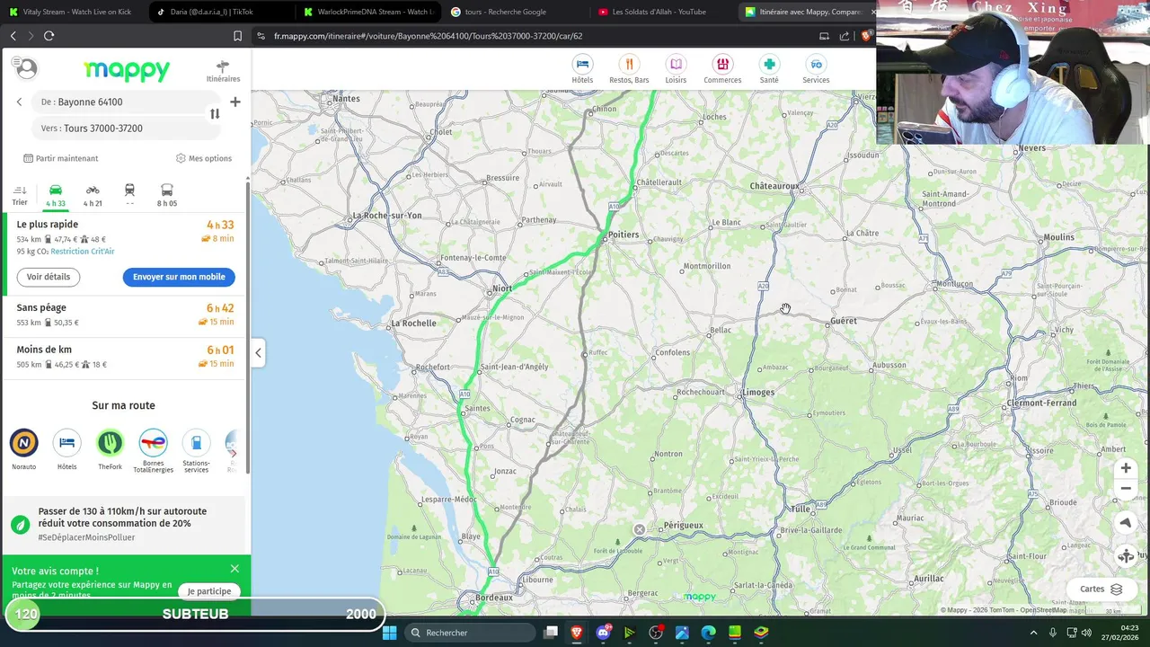Switch to WarlockPrimeDNA Stream tab
The height and width of the screenshot is (647, 1150).
[368, 12]
